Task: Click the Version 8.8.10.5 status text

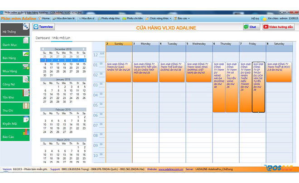Action: [x=25, y=169]
